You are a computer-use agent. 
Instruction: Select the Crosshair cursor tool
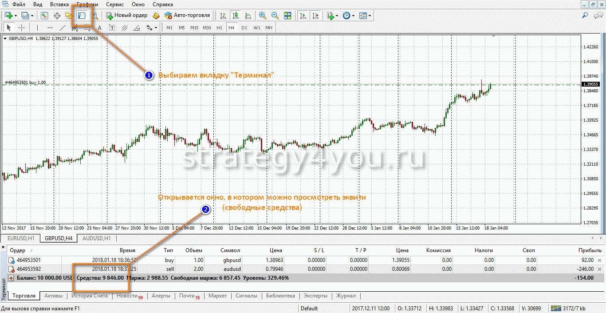[x=21, y=28]
